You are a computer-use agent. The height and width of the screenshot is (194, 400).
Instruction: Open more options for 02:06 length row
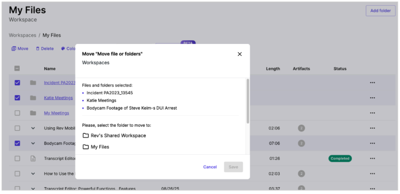click(373, 128)
